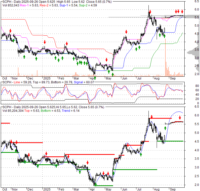Screen dimensions: 200x191
Task: Click the 'Sup-2 = 4.59' green legend label
Action: pos(88,5)
